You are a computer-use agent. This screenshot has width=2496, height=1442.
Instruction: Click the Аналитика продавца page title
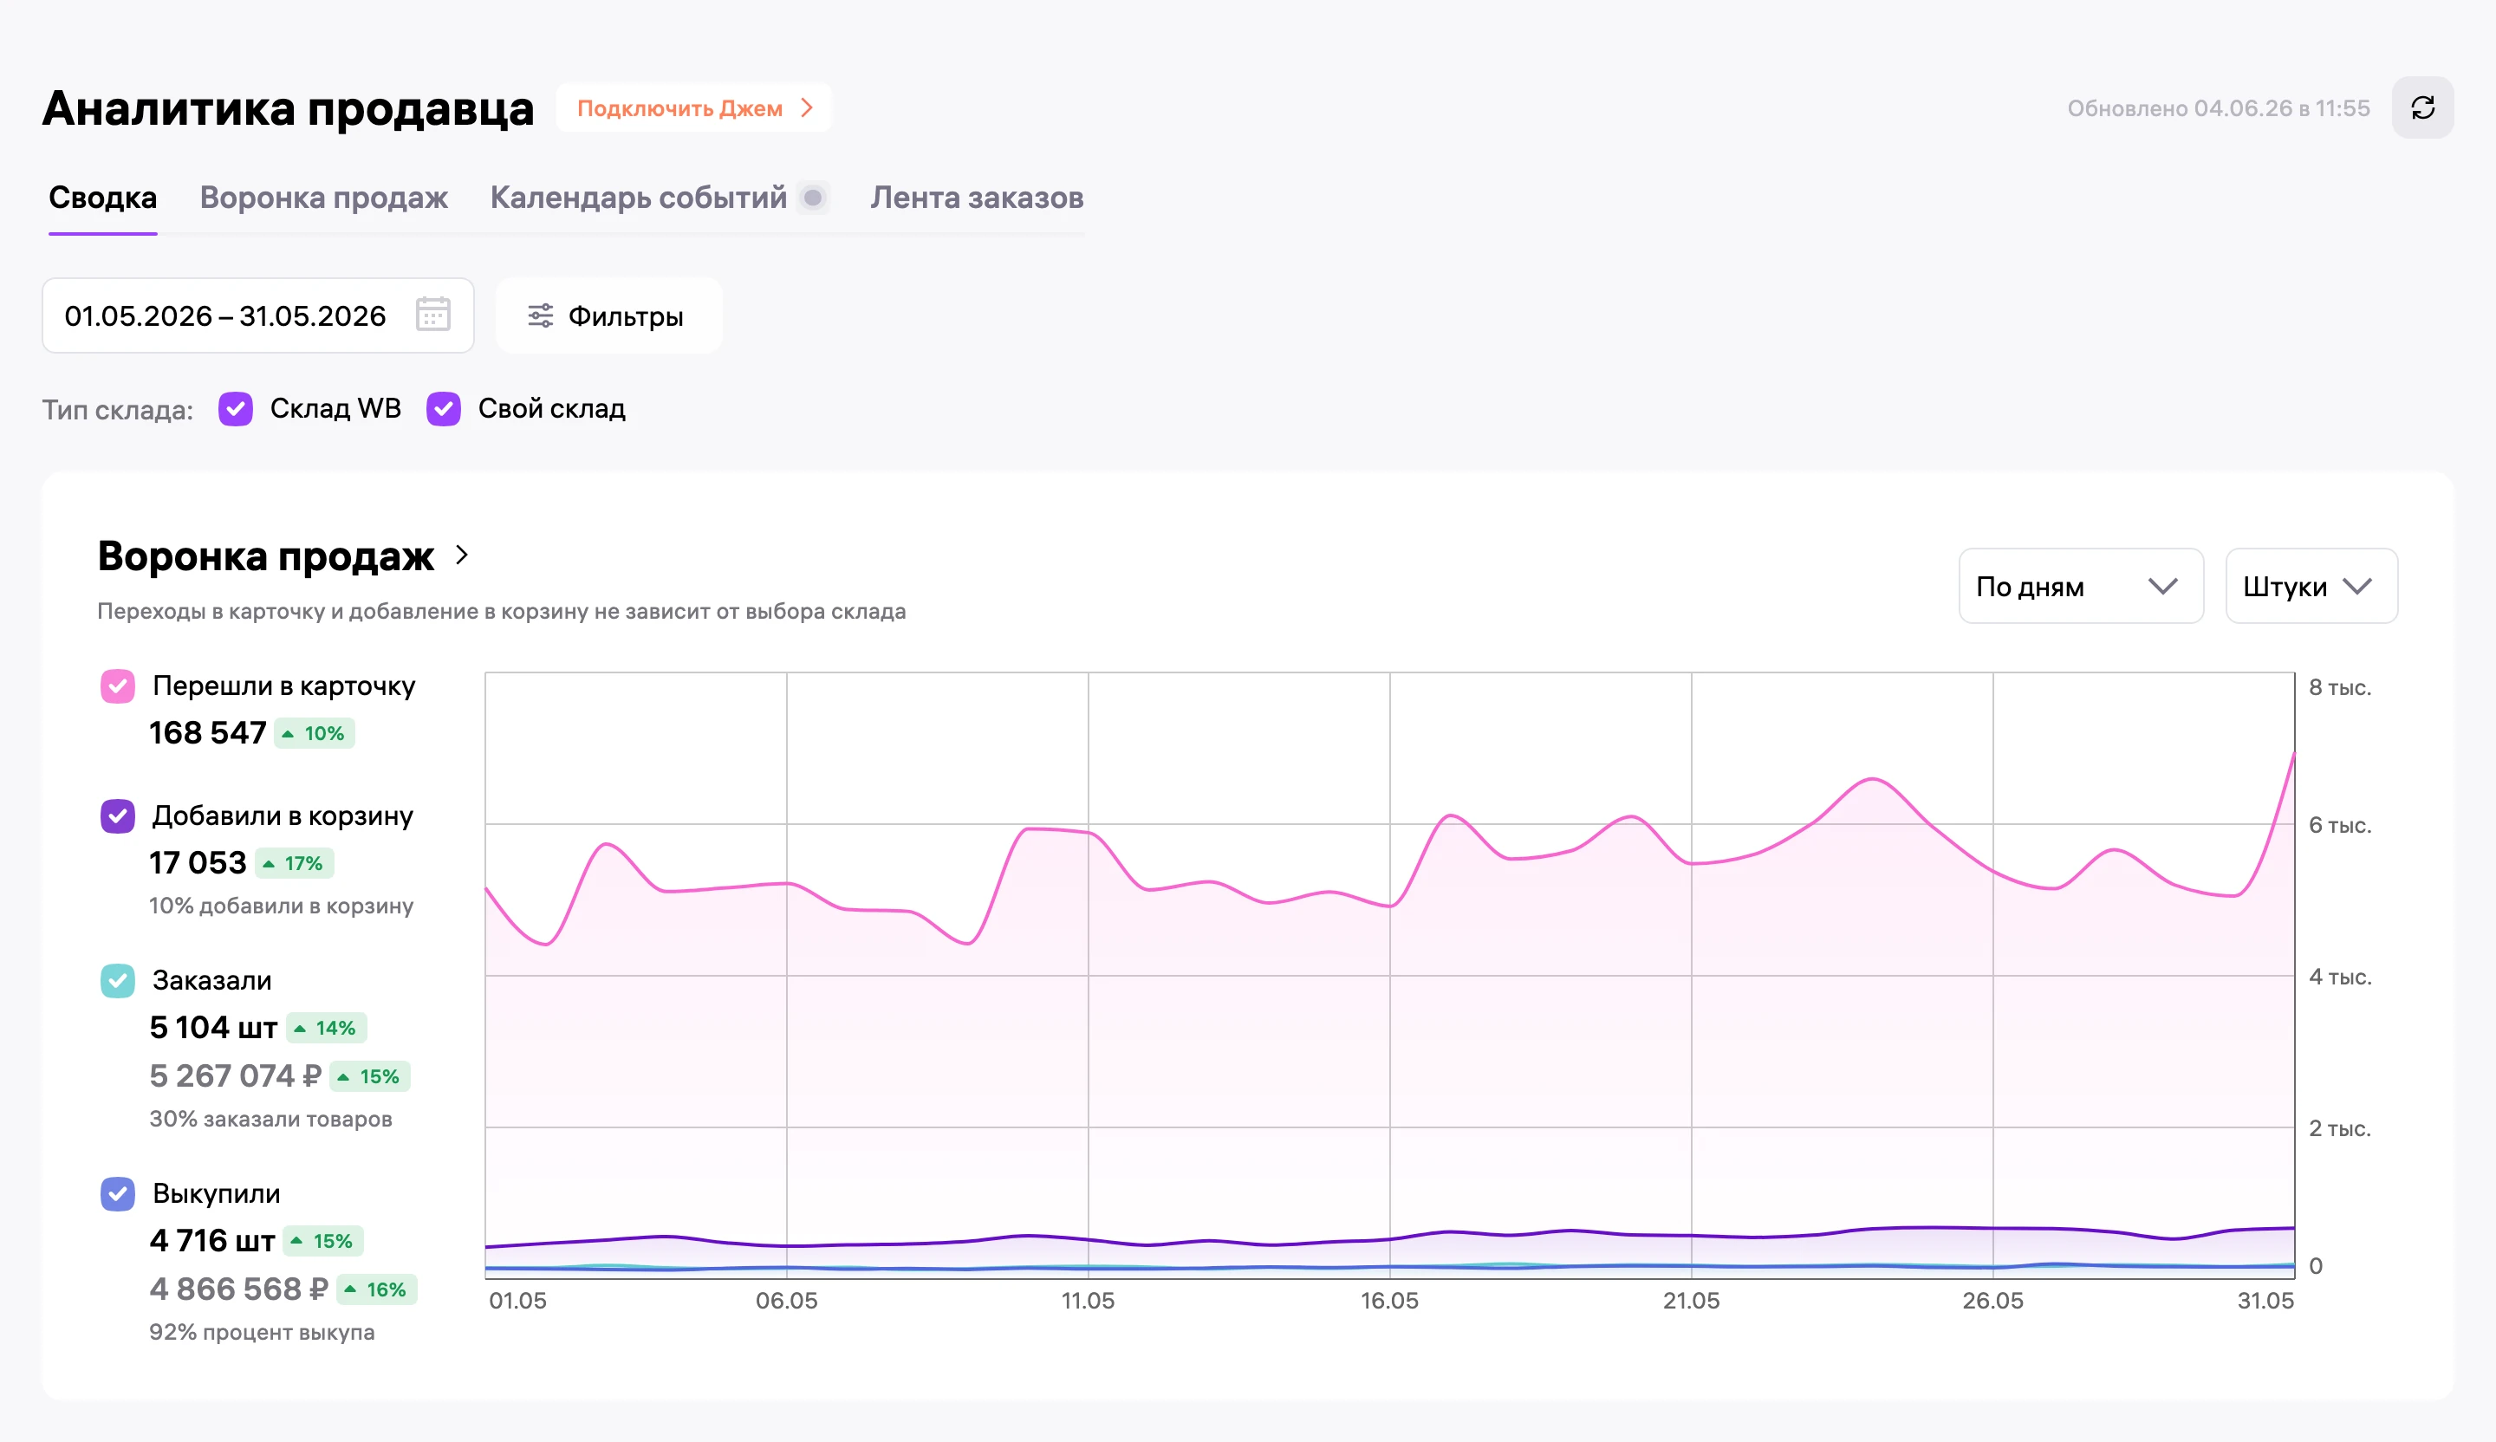tap(289, 108)
